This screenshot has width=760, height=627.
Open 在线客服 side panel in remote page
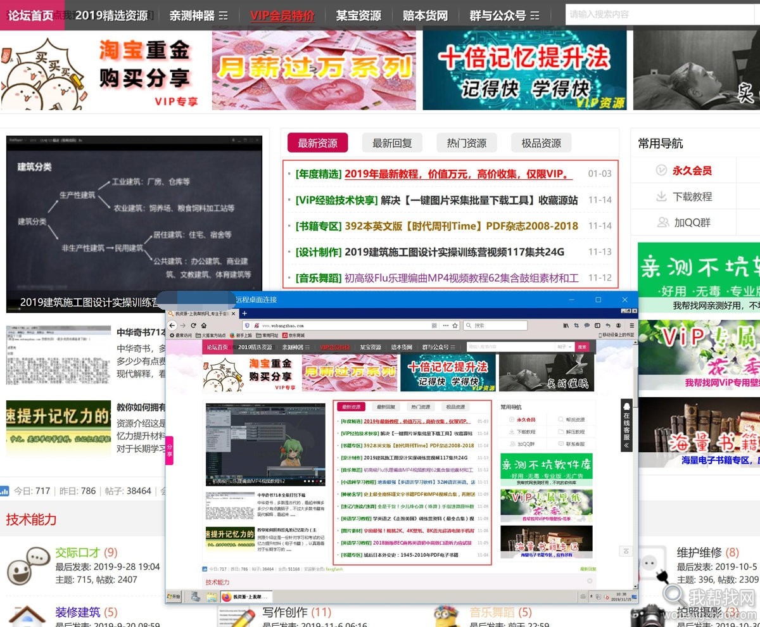point(626,425)
